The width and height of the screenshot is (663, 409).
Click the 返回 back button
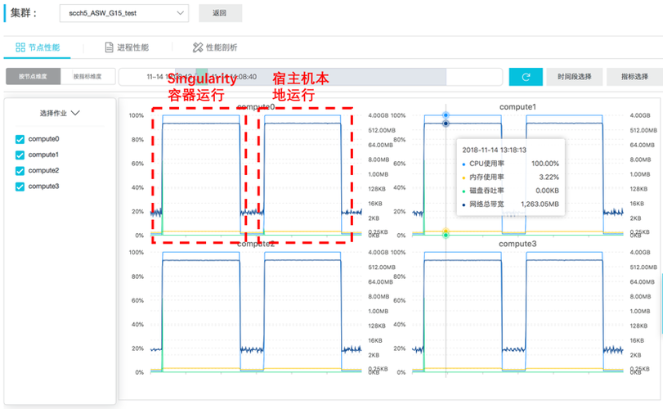[220, 13]
